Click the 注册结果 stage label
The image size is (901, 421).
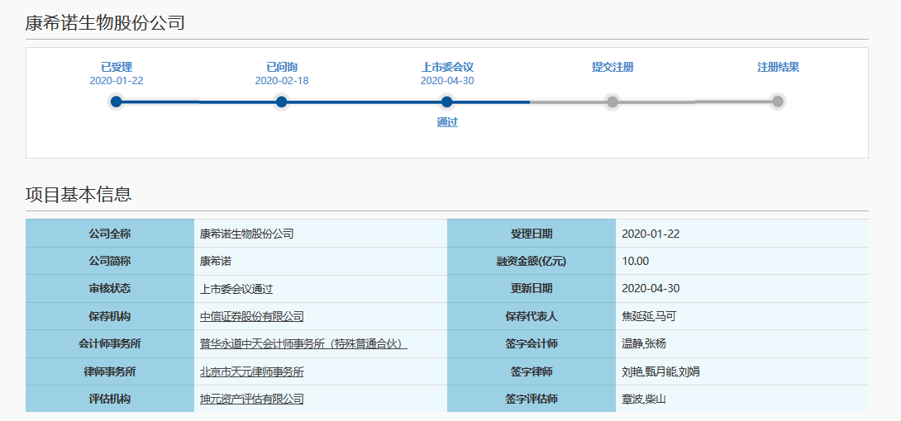pos(778,67)
